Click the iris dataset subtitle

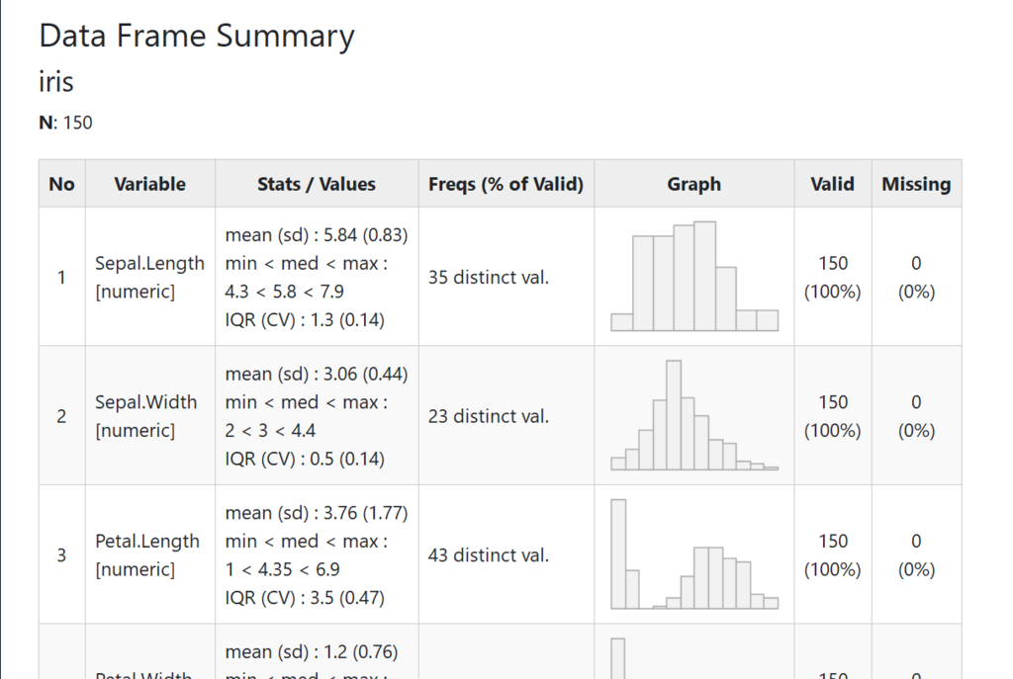pos(56,81)
